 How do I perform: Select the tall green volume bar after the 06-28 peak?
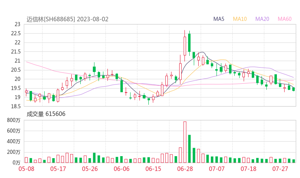click(189, 149)
